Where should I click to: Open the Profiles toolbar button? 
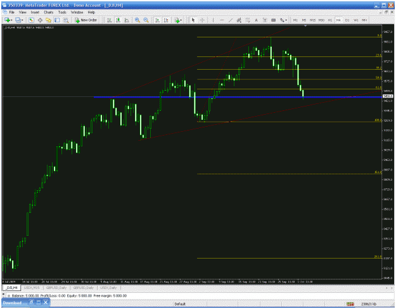click(x=18, y=20)
